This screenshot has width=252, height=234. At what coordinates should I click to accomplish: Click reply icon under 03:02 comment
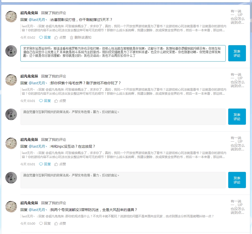coord(41,38)
